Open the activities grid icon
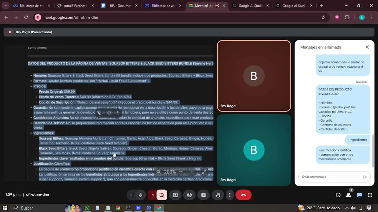 (x=370, y=195)
